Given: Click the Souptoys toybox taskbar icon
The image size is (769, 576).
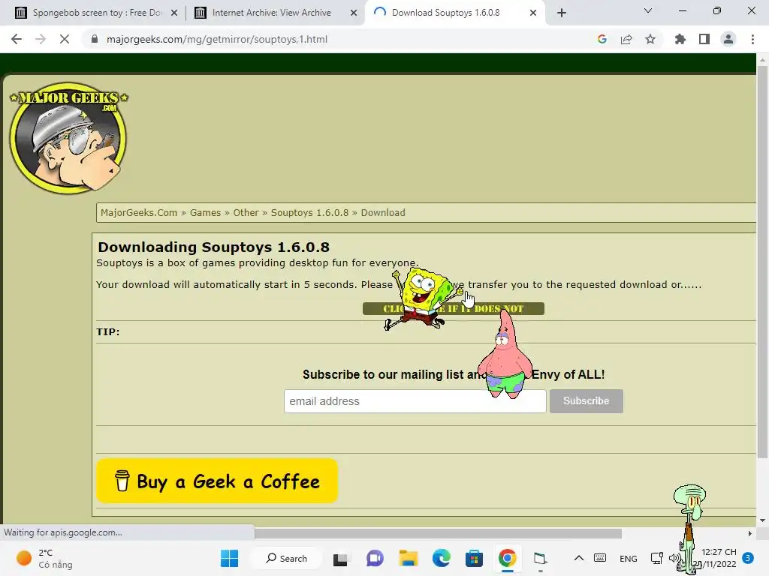Looking at the screenshot, I should tap(540, 558).
